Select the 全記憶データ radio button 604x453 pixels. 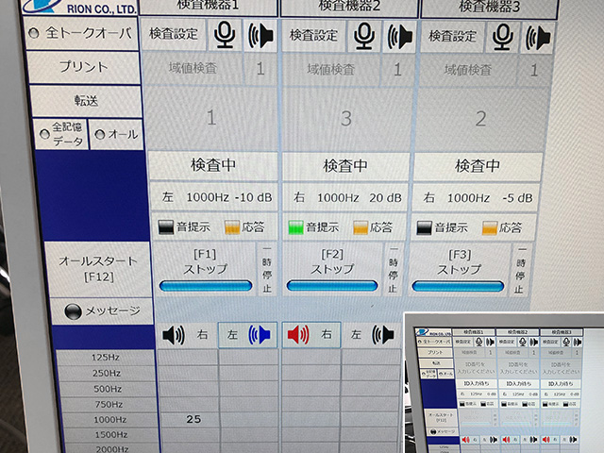(44, 134)
